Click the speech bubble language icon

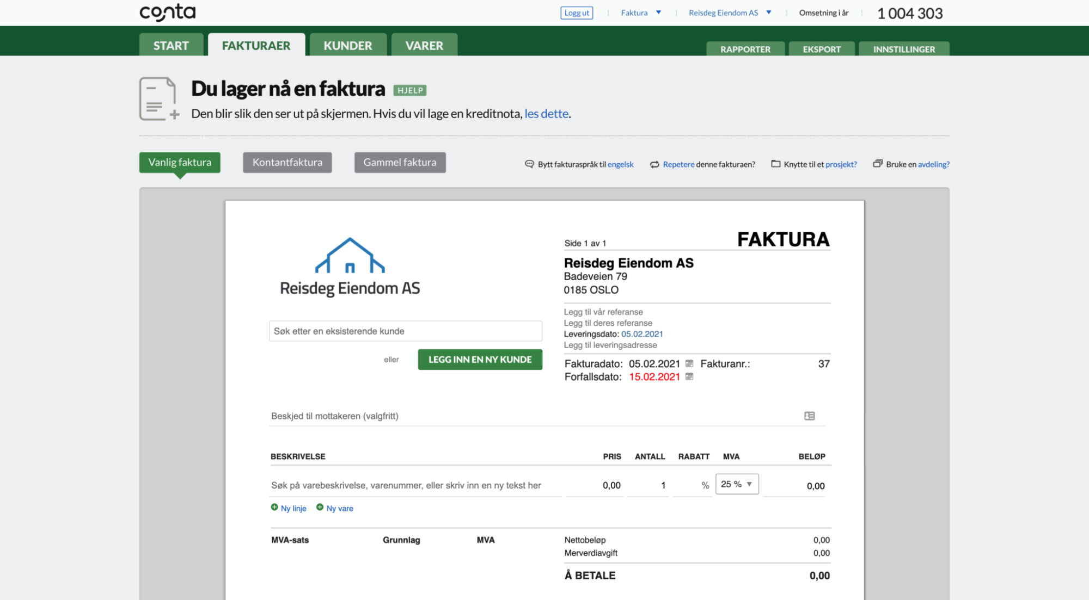(x=529, y=164)
